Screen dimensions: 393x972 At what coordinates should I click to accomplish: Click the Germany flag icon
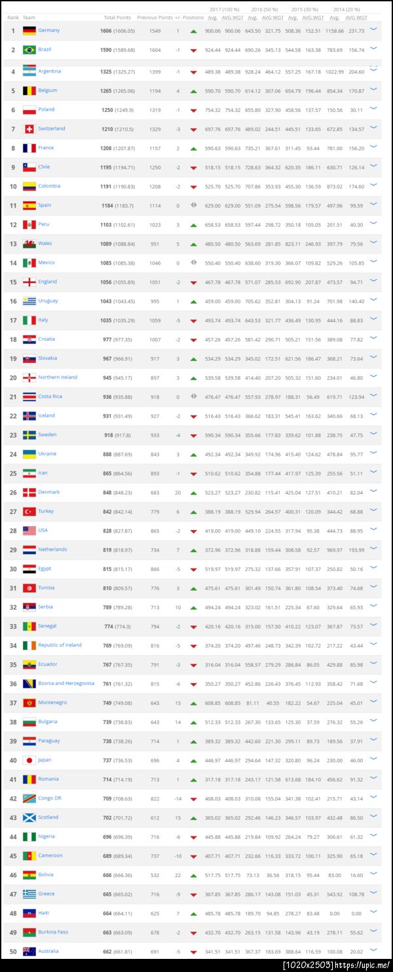pos(29,31)
